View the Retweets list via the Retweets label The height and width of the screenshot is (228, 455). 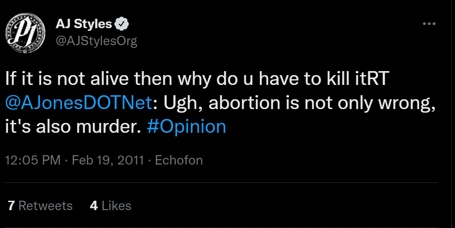coord(46,206)
